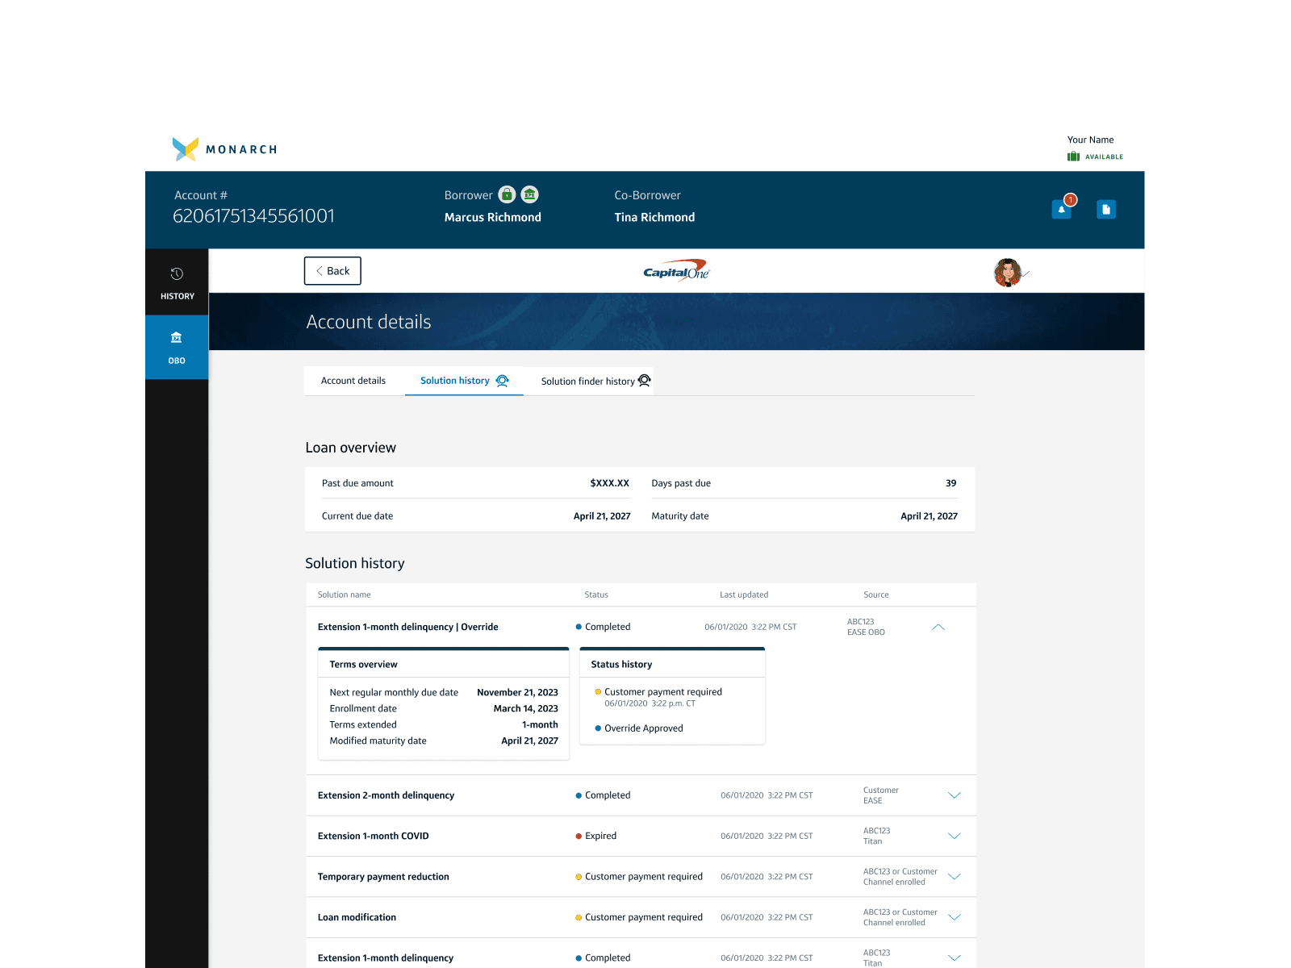Click the Back button

(x=332, y=270)
